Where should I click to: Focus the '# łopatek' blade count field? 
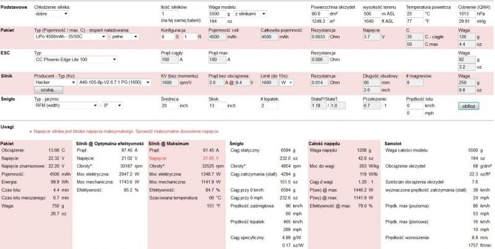click(x=270, y=106)
